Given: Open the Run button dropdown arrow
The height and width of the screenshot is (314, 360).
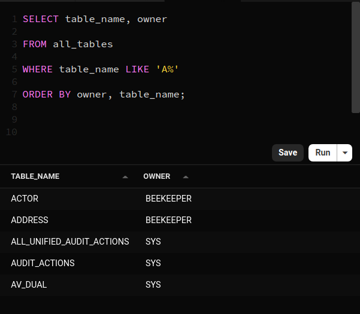Looking at the screenshot, I should pos(344,153).
